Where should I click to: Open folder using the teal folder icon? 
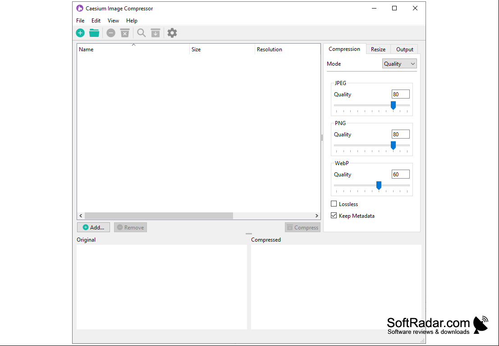(x=94, y=33)
